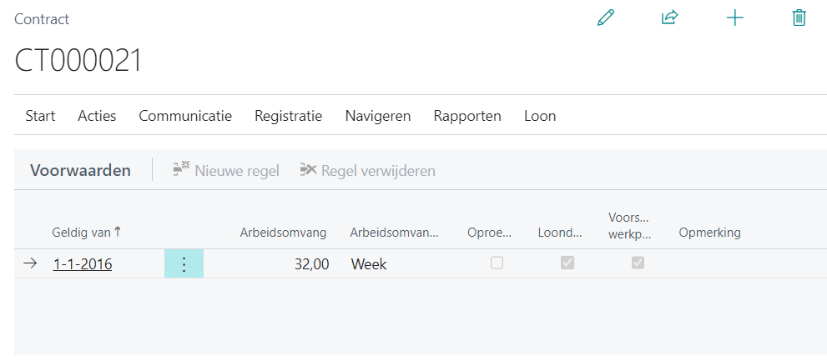Expand the Loon menu
Screen dimensions: 827x361
pyautogui.click(x=540, y=116)
